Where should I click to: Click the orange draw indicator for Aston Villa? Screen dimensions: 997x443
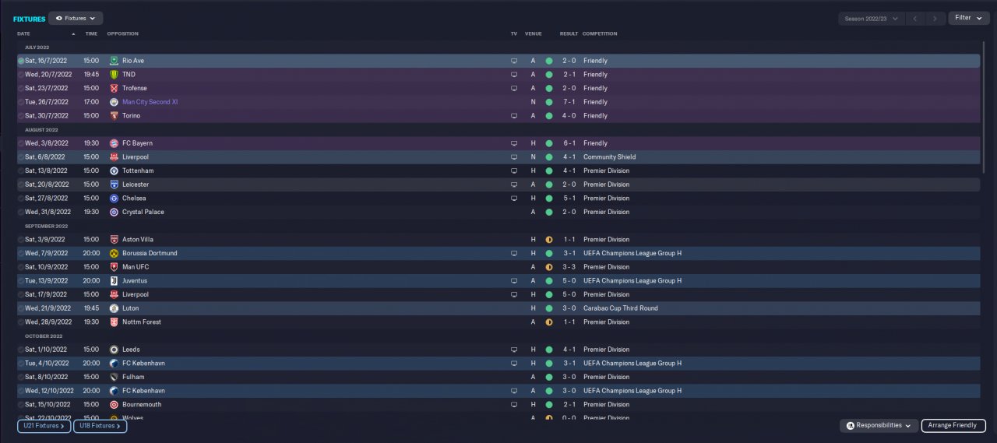tap(548, 239)
